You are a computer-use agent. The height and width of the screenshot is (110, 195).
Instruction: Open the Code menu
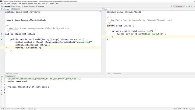19,4
